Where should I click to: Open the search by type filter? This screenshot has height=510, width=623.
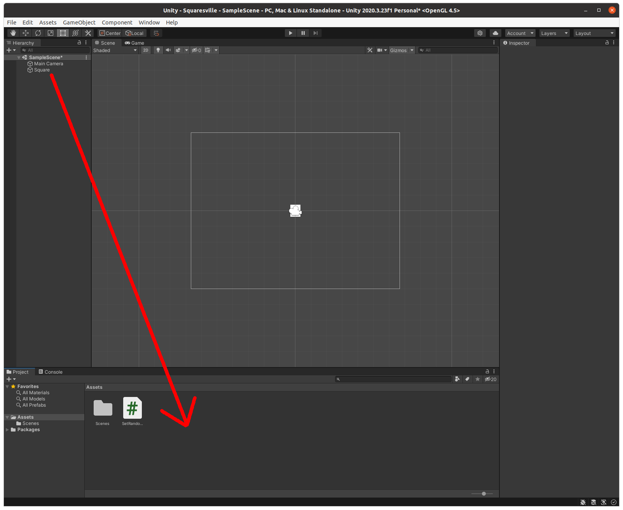tap(457, 379)
